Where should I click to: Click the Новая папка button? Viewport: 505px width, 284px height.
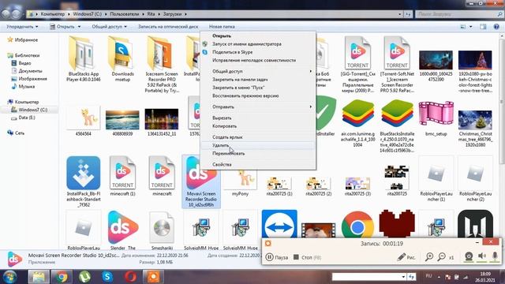[222, 27]
